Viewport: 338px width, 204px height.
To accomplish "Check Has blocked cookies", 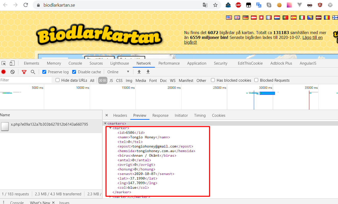I will 213,80.
